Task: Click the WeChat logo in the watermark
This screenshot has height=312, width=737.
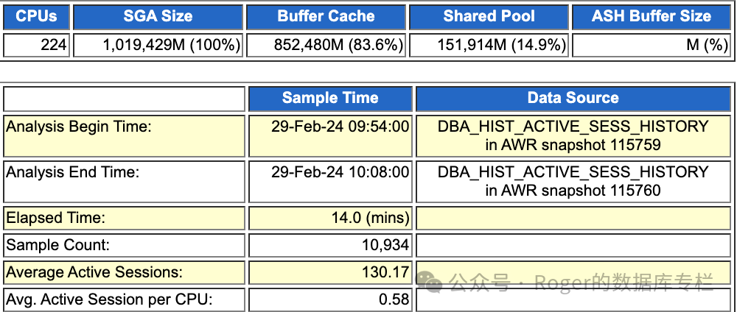Action: [x=430, y=282]
